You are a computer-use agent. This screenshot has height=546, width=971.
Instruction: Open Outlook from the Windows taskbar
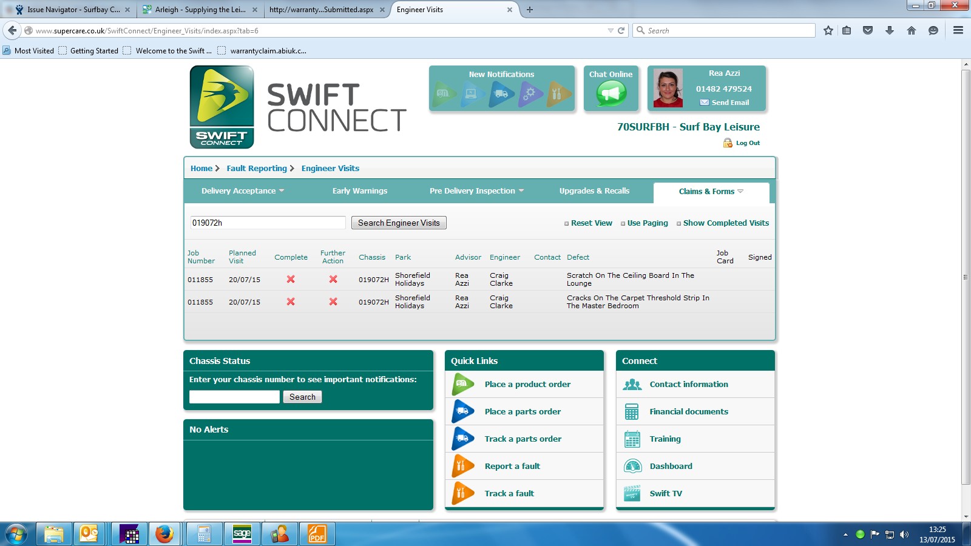[x=89, y=534]
